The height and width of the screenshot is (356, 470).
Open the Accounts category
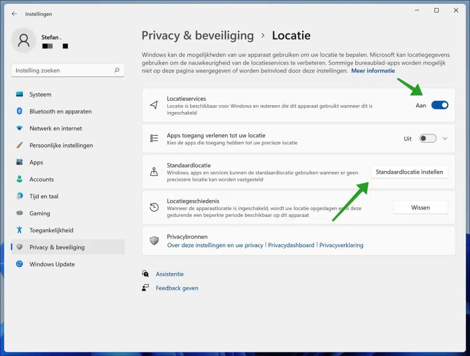pyautogui.click(x=68, y=179)
